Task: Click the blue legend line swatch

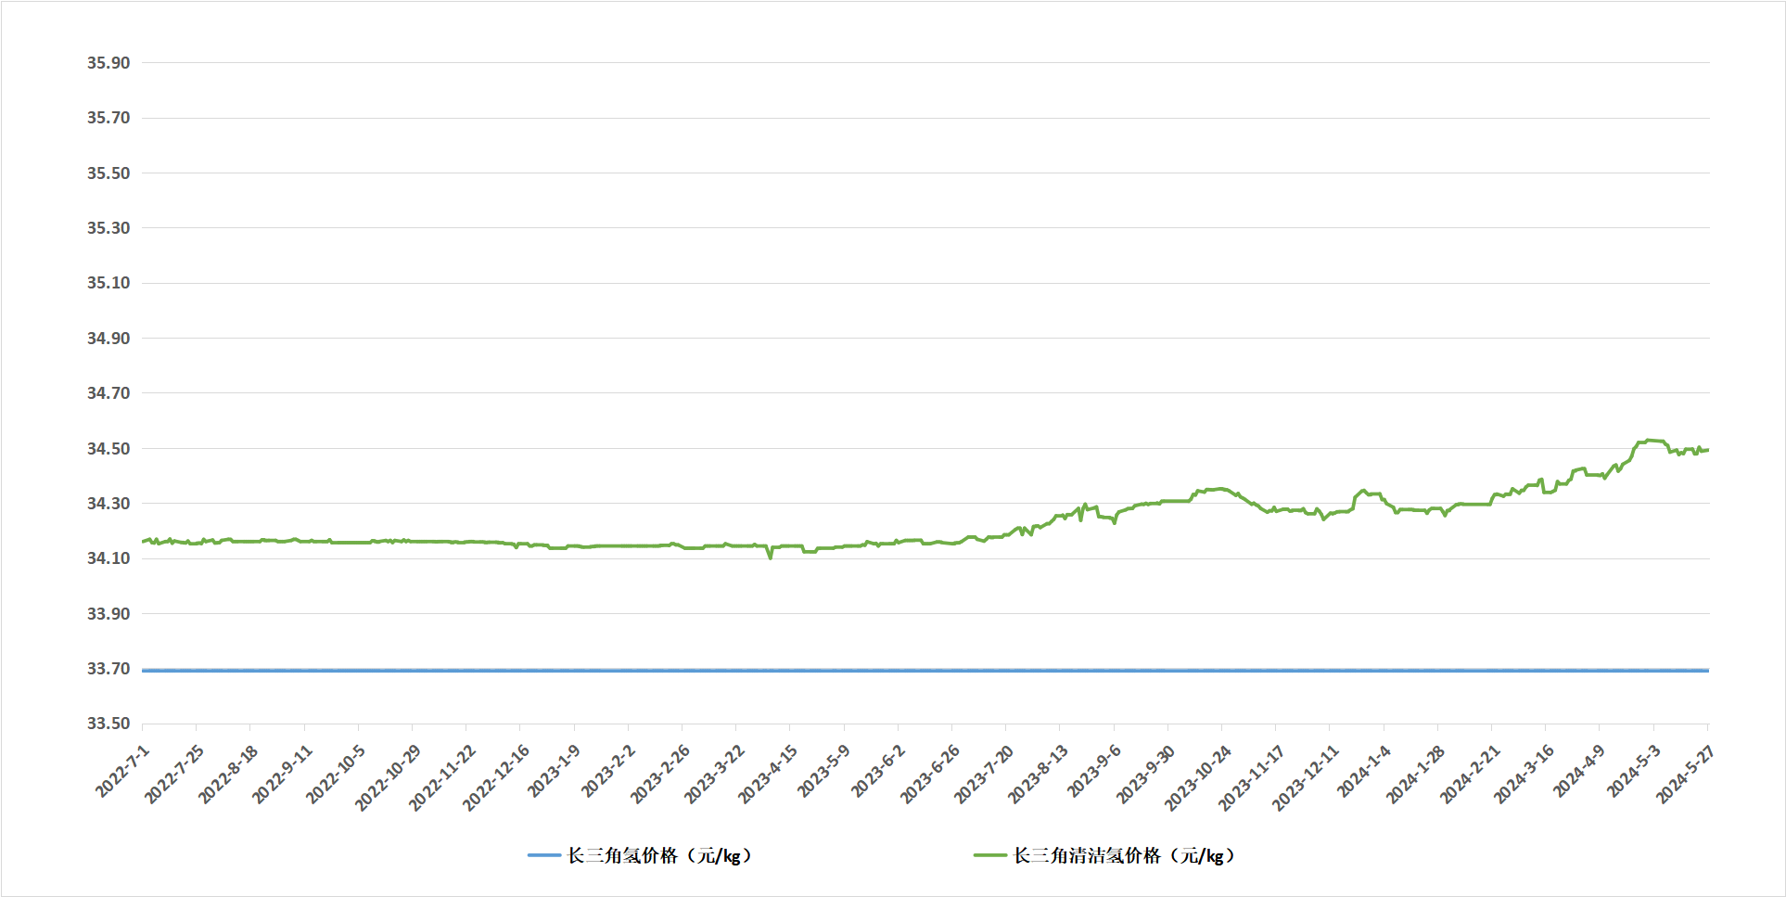Action: 544,855
